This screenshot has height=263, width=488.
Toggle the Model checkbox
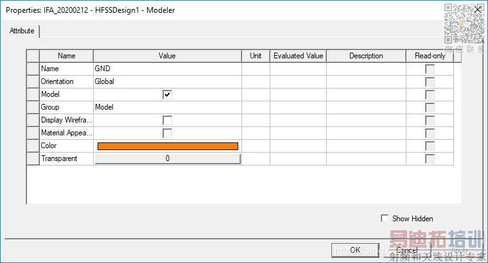tap(167, 94)
